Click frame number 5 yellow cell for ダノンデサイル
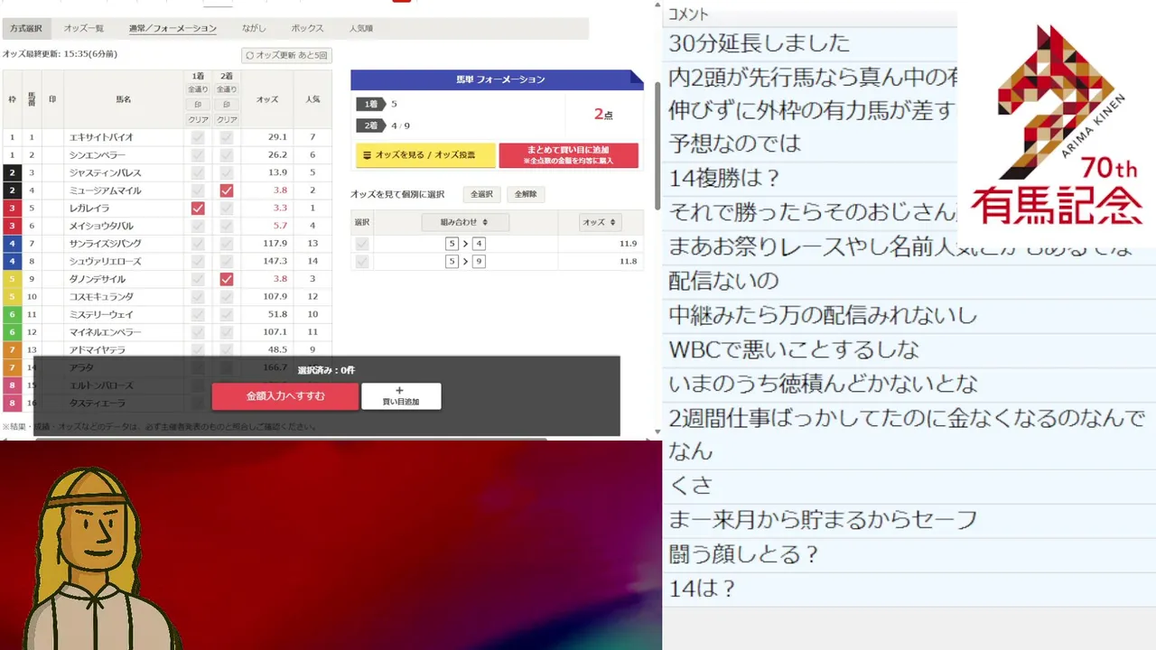The height and width of the screenshot is (650, 1156). (12, 279)
